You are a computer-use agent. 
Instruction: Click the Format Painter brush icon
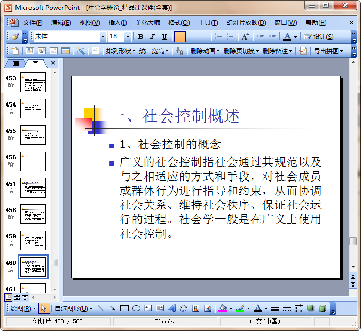point(15,37)
